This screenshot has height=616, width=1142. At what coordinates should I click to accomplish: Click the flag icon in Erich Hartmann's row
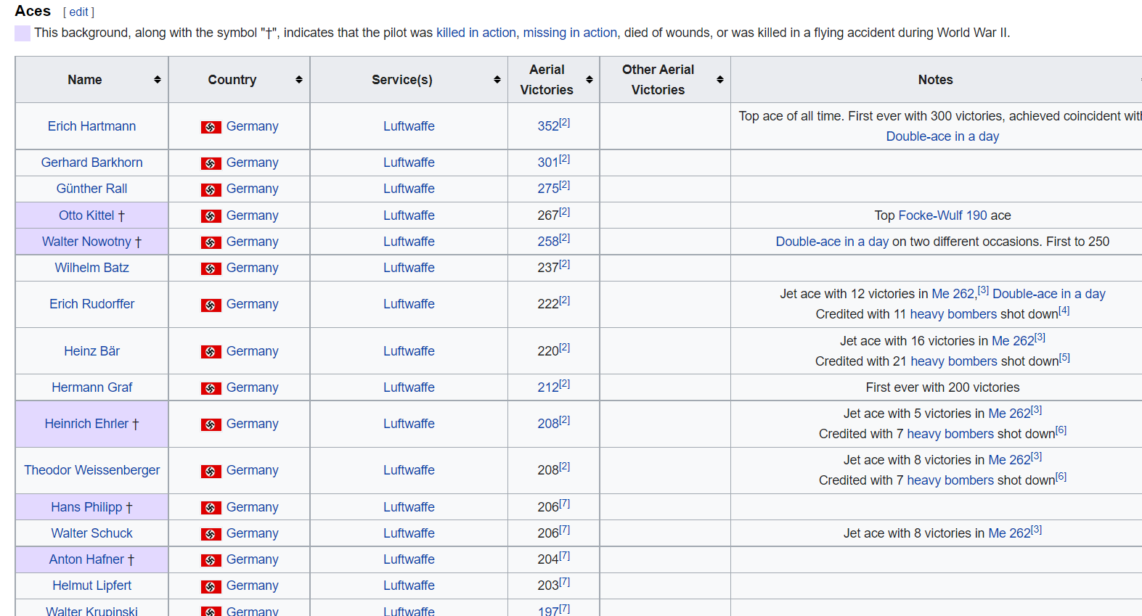click(x=211, y=127)
